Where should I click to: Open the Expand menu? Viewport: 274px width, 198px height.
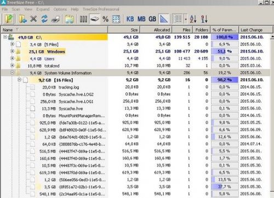pyautogui.click(x=43, y=9)
